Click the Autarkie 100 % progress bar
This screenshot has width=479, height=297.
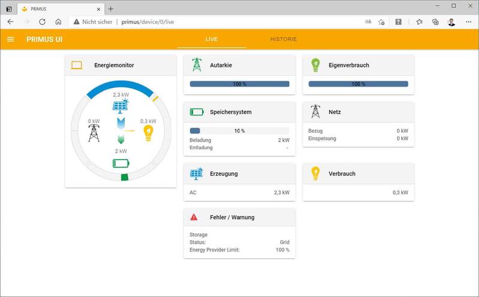click(239, 84)
